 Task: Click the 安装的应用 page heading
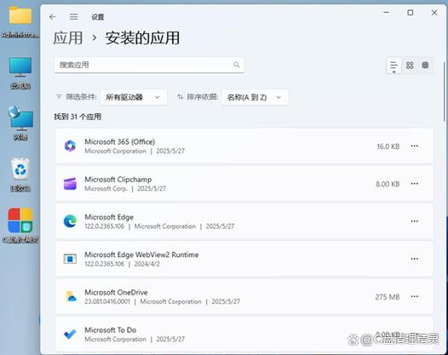pos(142,38)
